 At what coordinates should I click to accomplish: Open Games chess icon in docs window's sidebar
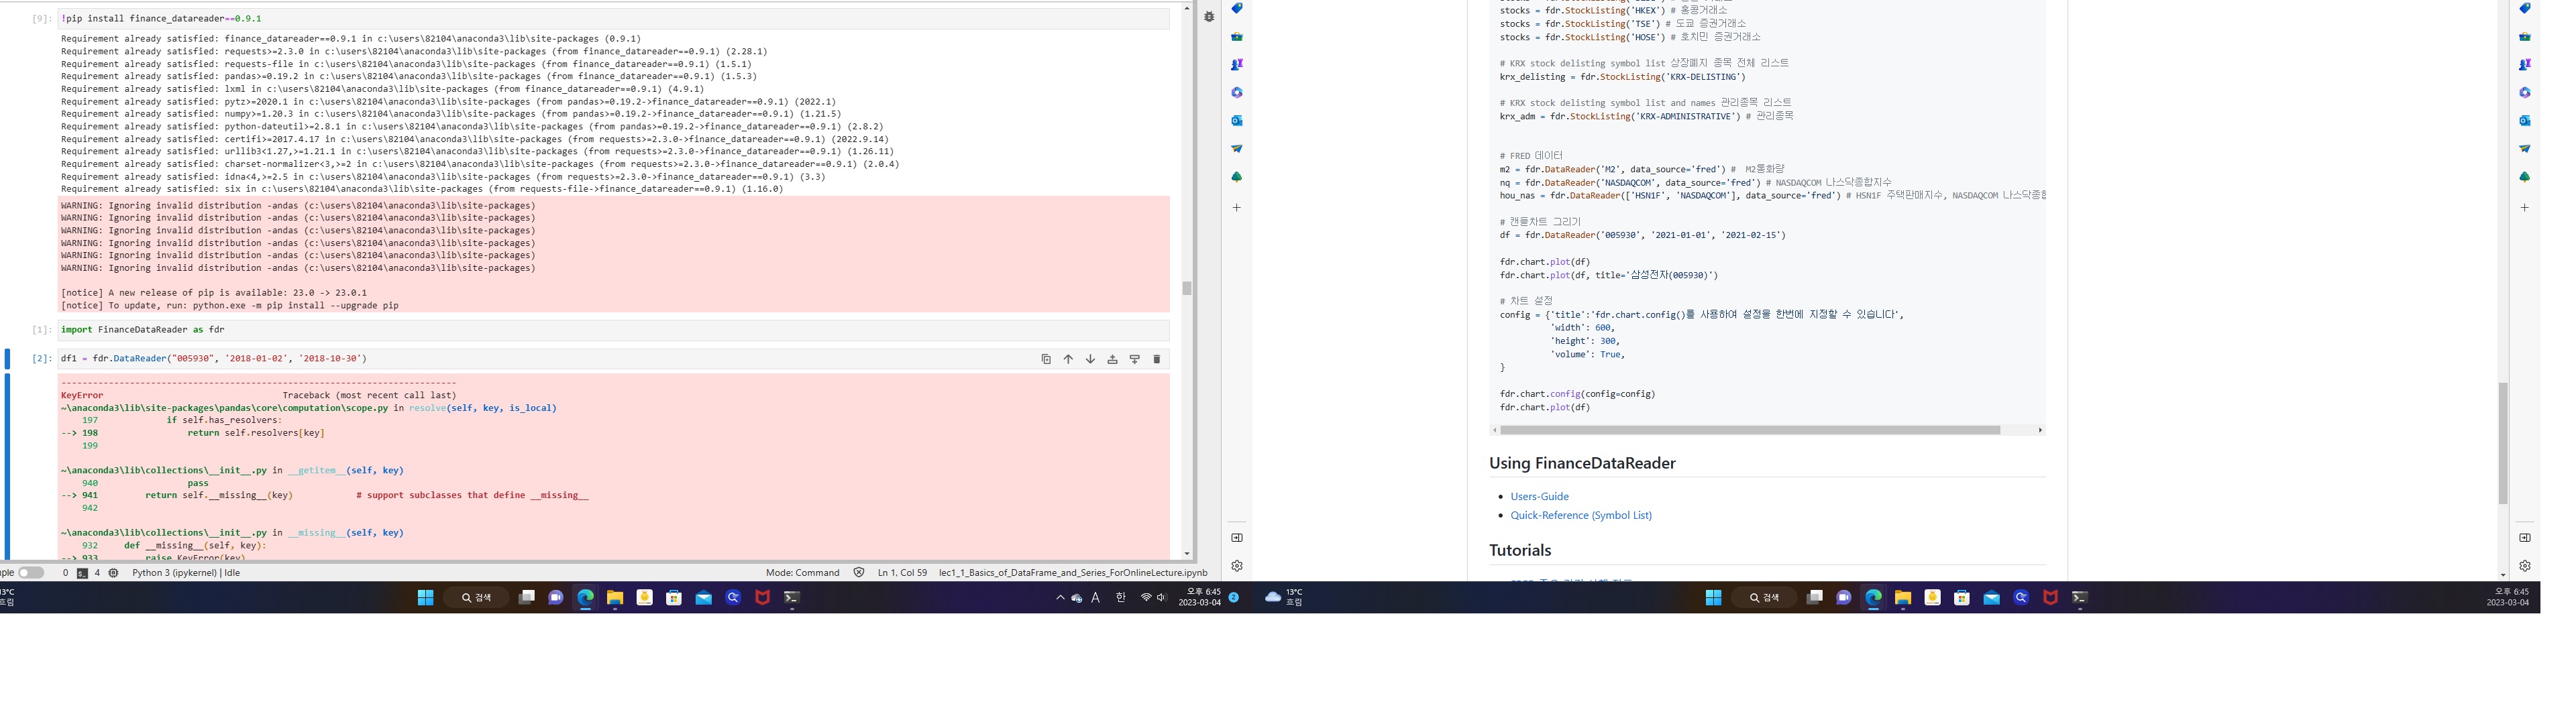[x=2525, y=64]
